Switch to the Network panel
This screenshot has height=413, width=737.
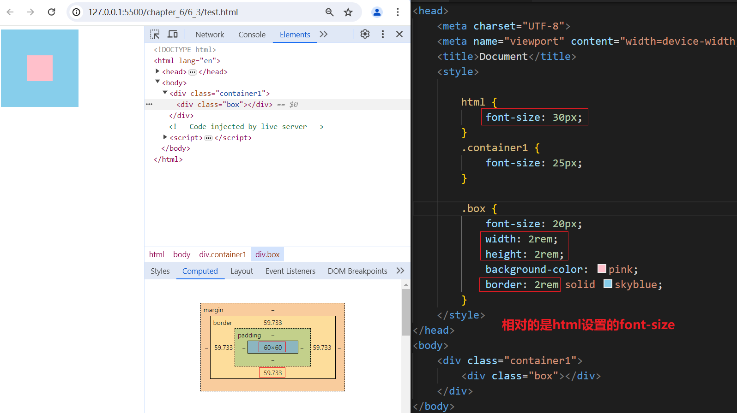click(210, 35)
